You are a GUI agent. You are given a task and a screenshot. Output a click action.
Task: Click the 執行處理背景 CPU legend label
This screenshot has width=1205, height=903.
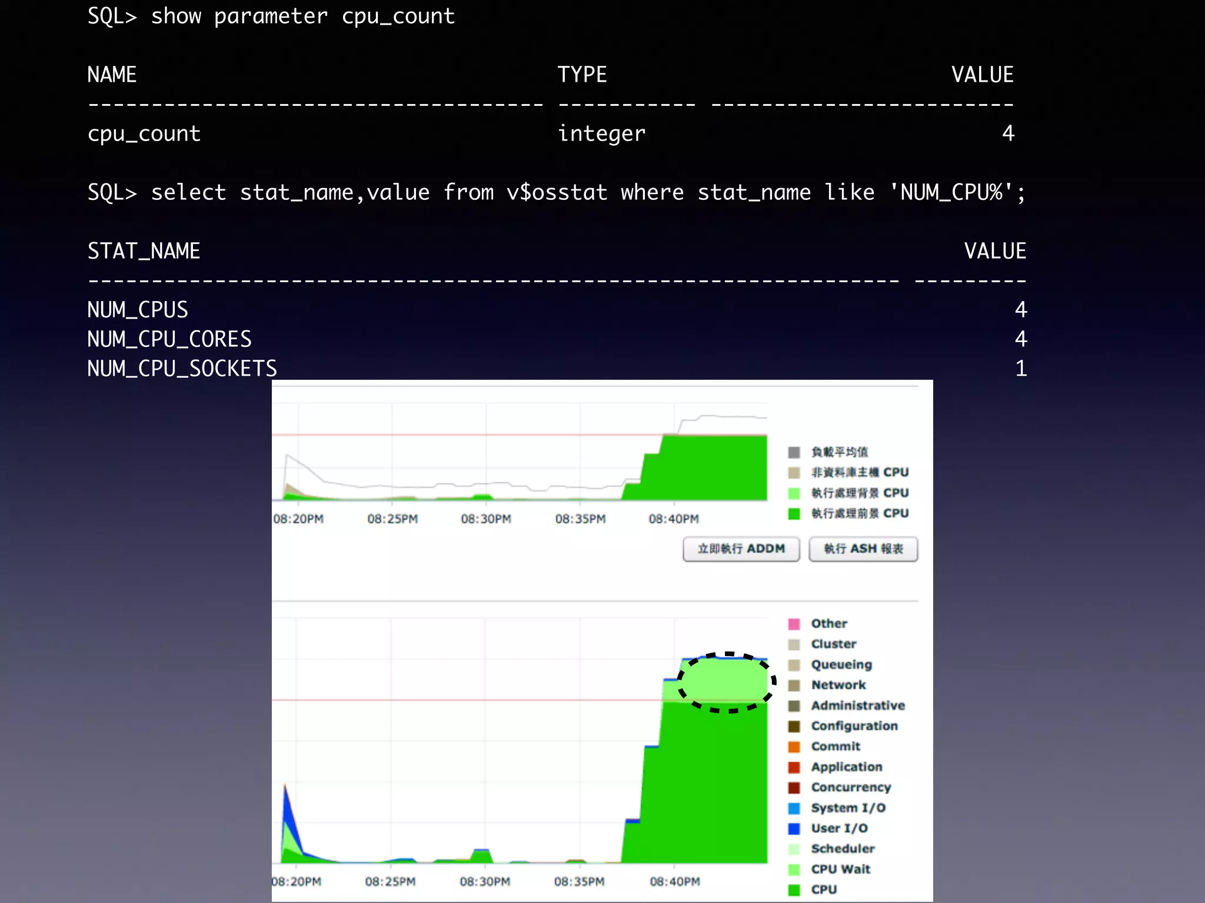coord(860,493)
